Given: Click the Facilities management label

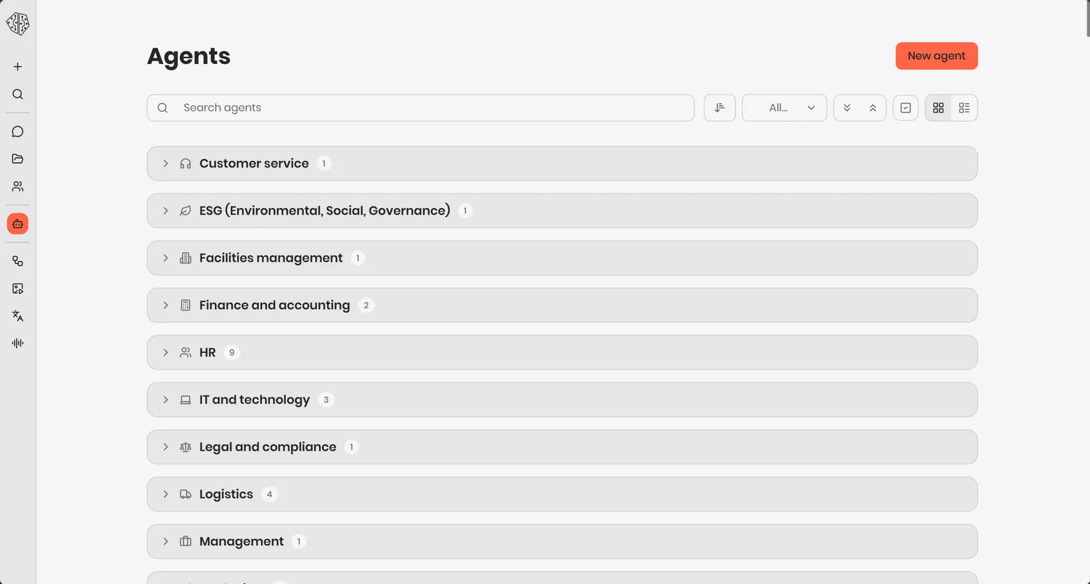Looking at the screenshot, I should tap(271, 258).
